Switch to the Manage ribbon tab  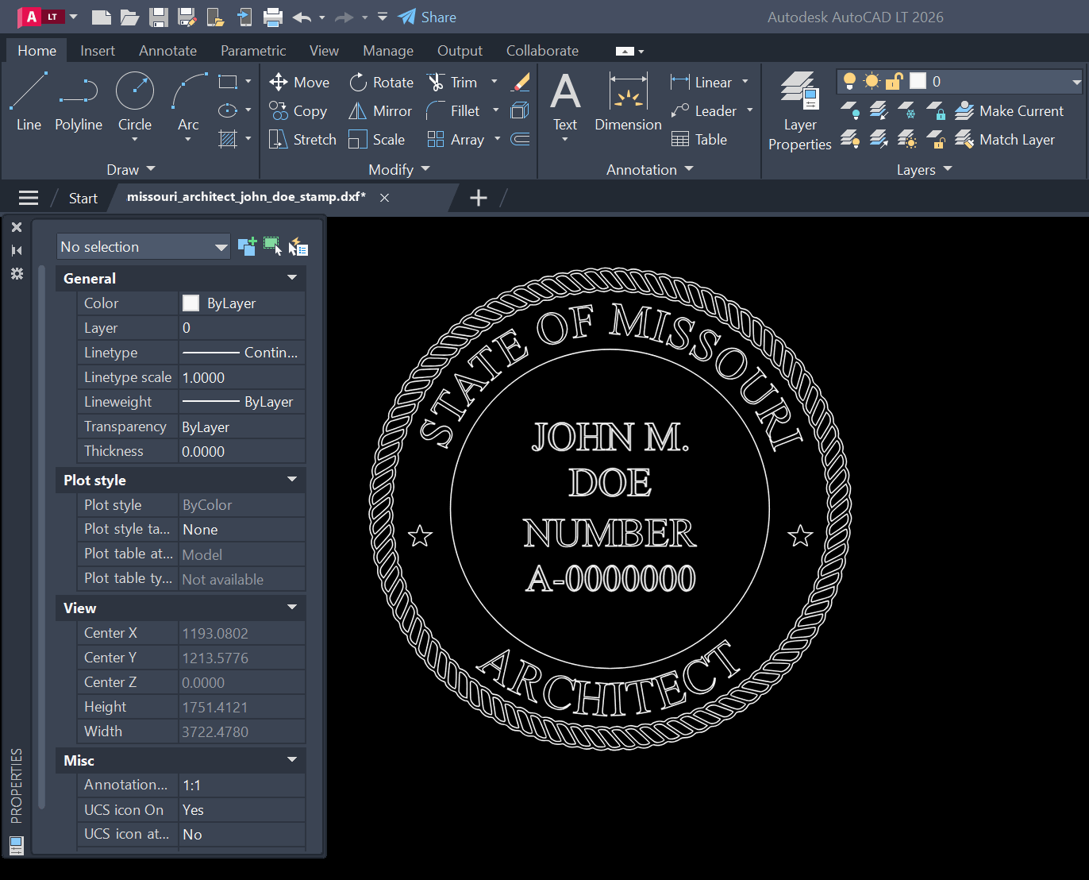388,50
